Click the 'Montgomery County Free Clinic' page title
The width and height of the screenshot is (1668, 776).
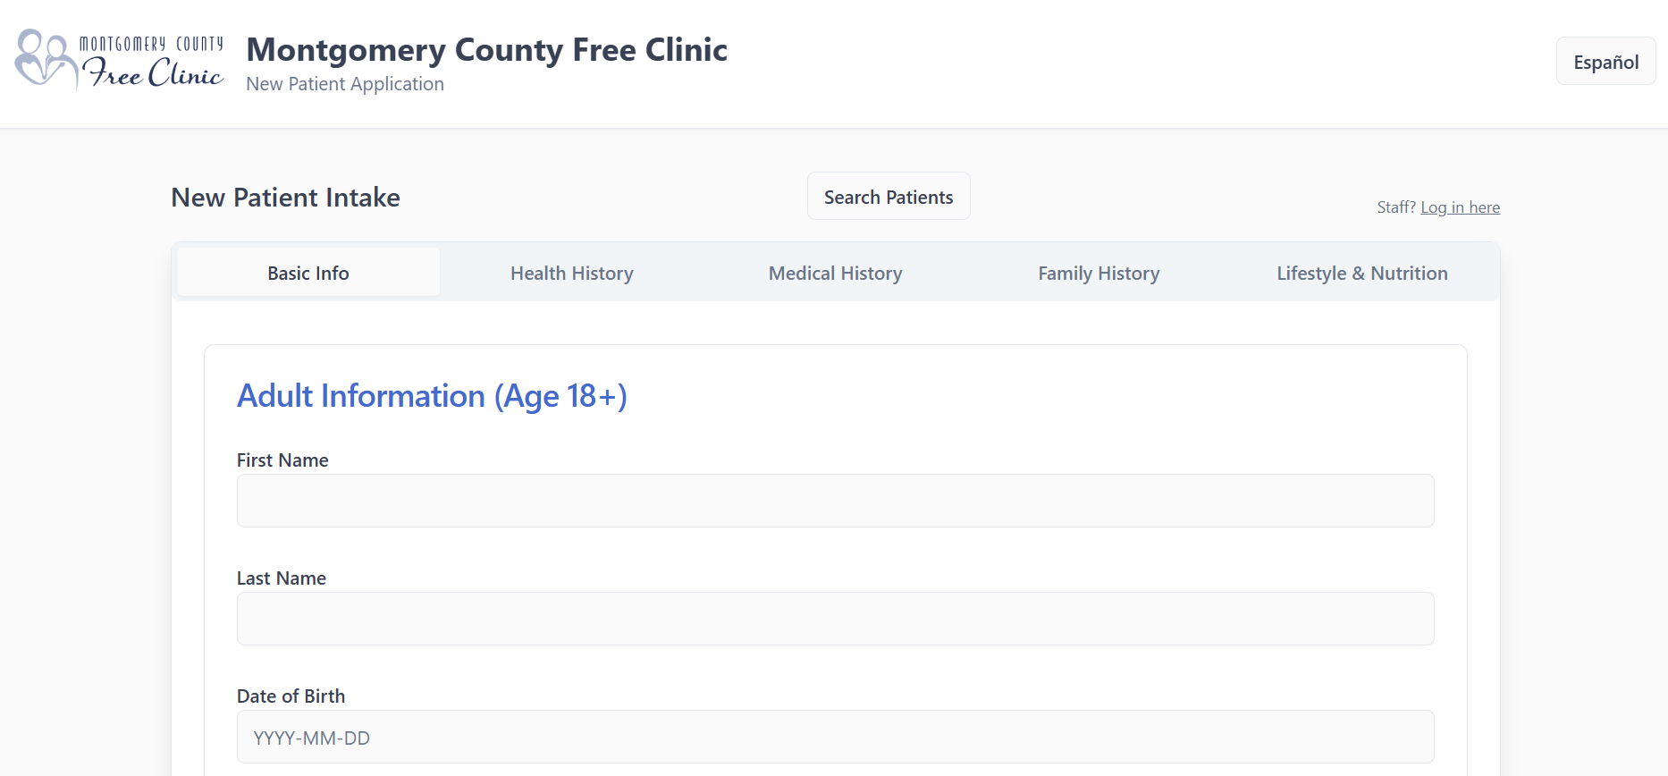point(486,50)
